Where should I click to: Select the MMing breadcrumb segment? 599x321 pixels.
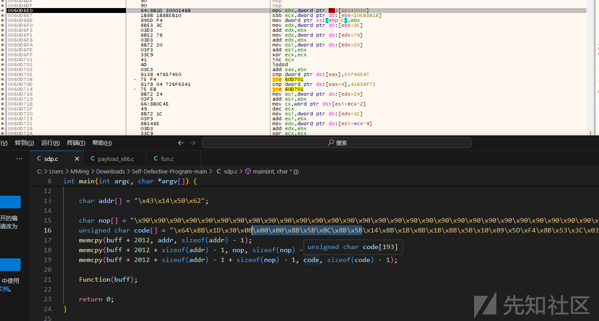coord(80,171)
